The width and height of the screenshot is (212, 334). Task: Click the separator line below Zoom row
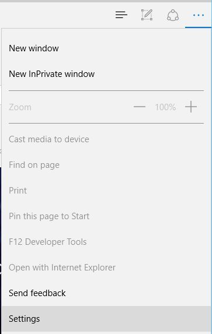pos(106,123)
